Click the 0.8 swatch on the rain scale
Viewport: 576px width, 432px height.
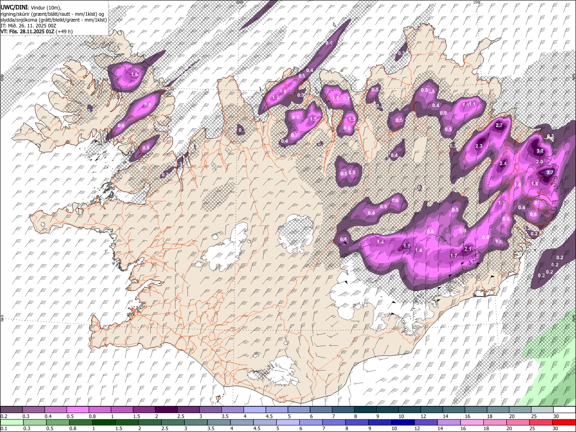[81, 422]
